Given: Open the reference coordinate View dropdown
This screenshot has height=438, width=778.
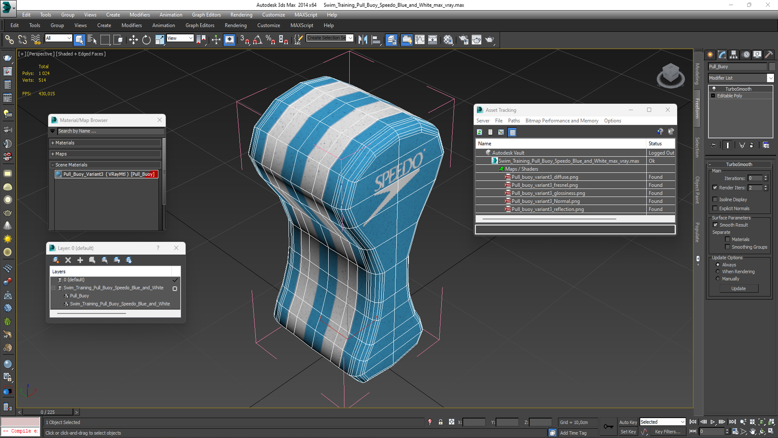Looking at the screenshot, I should tap(180, 38).
